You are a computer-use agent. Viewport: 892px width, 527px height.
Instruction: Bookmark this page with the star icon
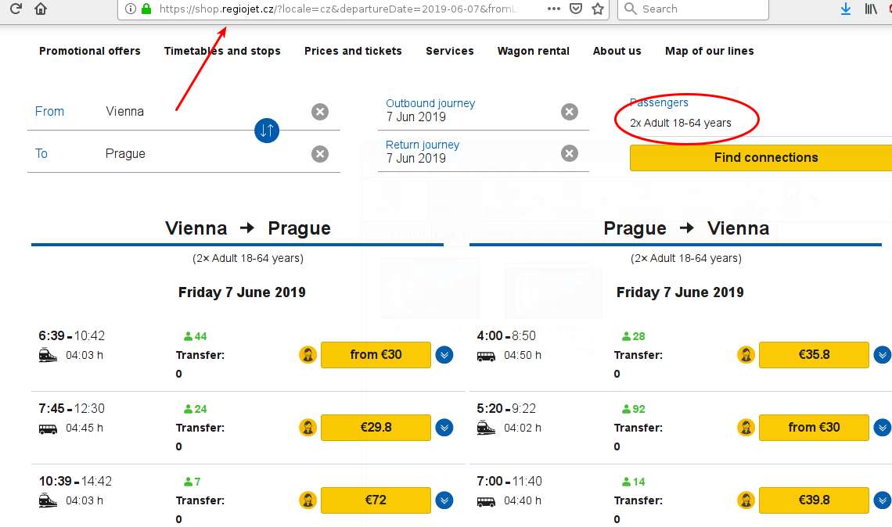[598, 9]
